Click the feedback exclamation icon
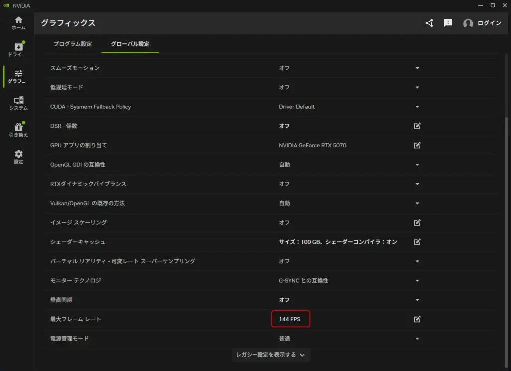511x371 pixels. click(448, 23)
